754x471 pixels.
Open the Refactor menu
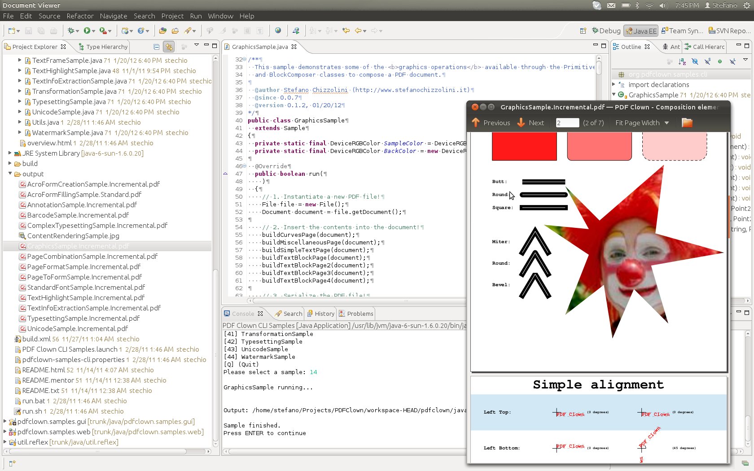point(80,16)
